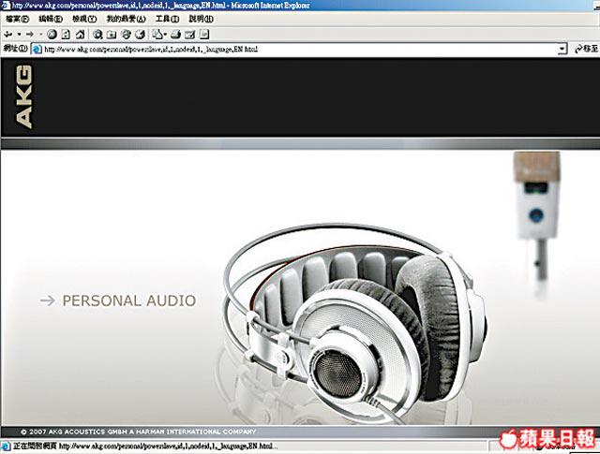This screenshot has width=600, height=454.
Task: Go forward with the Forward arrow
Action: tap(30, 35)
